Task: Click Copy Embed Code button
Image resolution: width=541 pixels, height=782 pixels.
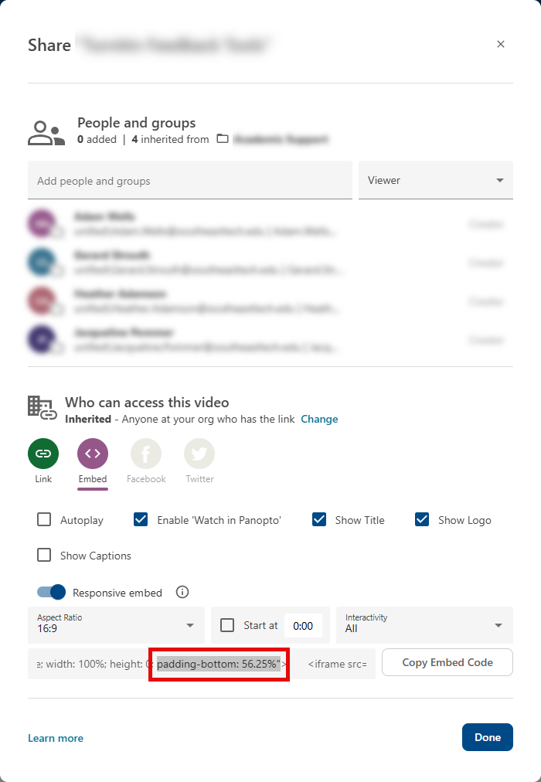Action: tap(447, 662)
